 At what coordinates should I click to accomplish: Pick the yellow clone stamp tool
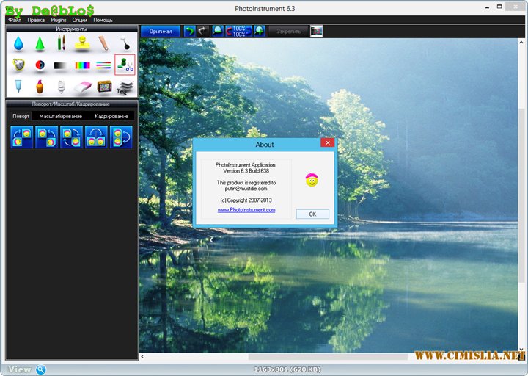[x=82, y=43]
